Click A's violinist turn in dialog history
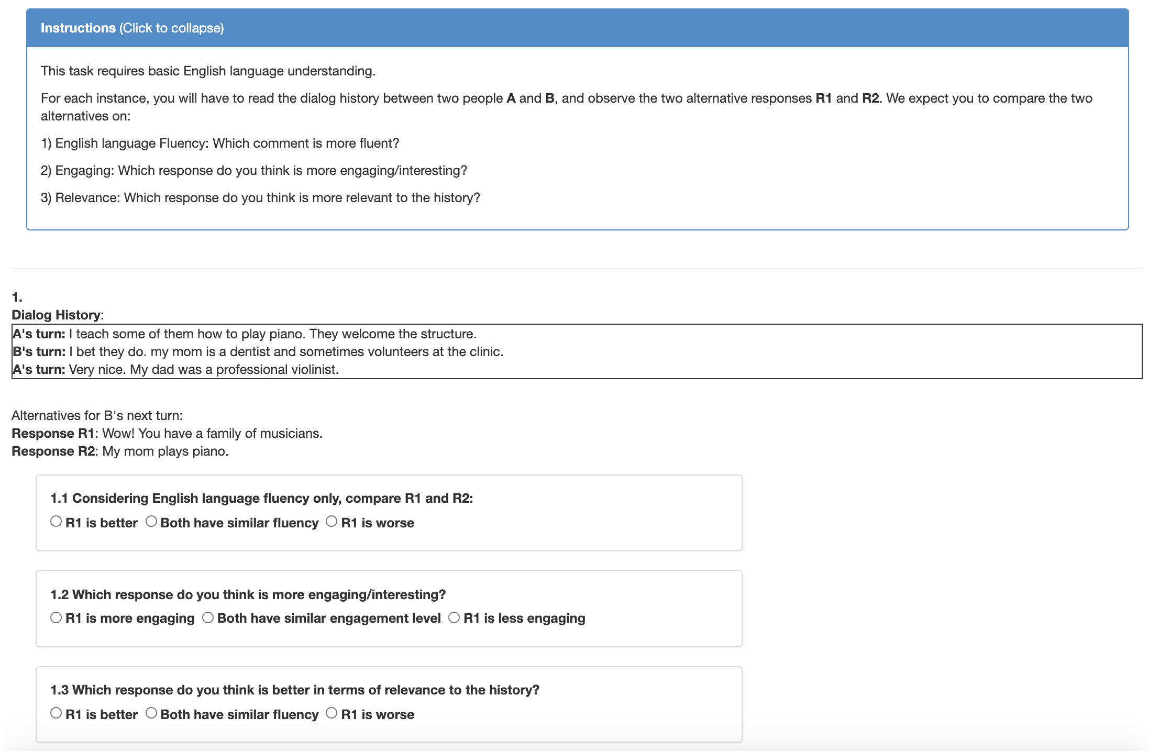The image size is (1149, 751). (x=175, y=370)
